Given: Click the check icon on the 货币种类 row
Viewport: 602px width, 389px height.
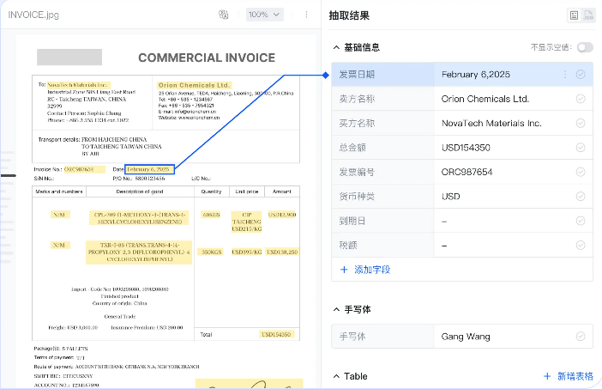Looking at the screenshot, I should tap(581, 197).
